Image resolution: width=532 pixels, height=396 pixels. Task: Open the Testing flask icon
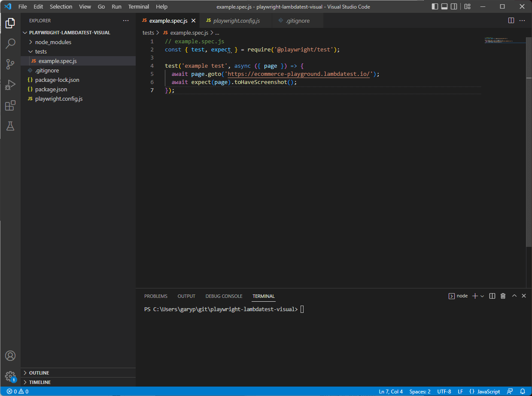pos(10,126)
